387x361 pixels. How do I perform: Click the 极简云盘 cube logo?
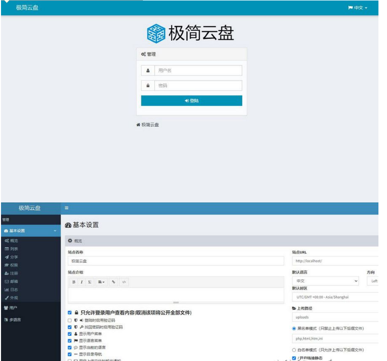point(156,33)
